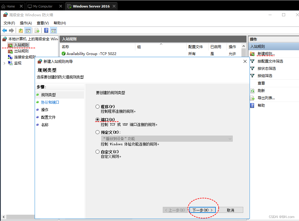The width and height of the screenshot is (299, 221).
Task: Toggle the console tree pane toolbar icon
Action: click(x=28, y=30)
